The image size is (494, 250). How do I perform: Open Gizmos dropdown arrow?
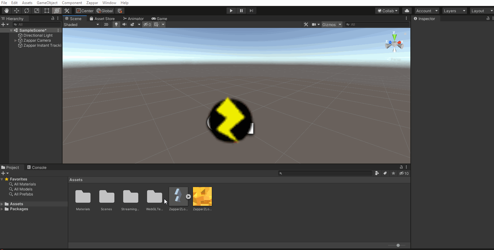(340, 24)
